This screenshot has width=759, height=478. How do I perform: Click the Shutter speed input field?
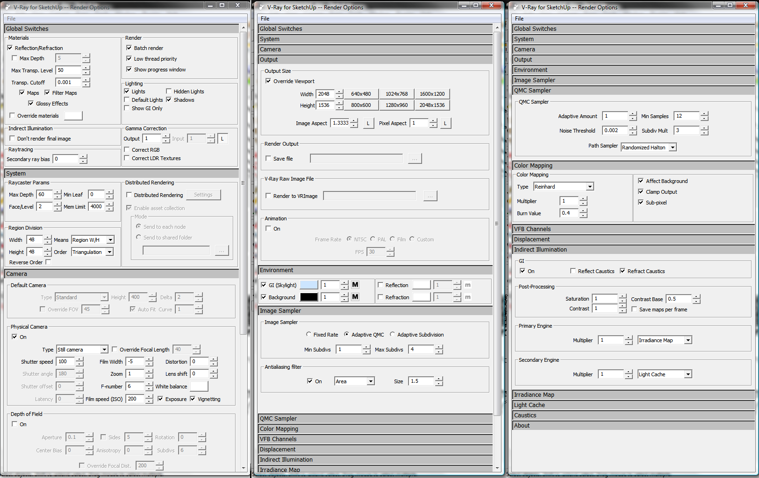[66, 362]
